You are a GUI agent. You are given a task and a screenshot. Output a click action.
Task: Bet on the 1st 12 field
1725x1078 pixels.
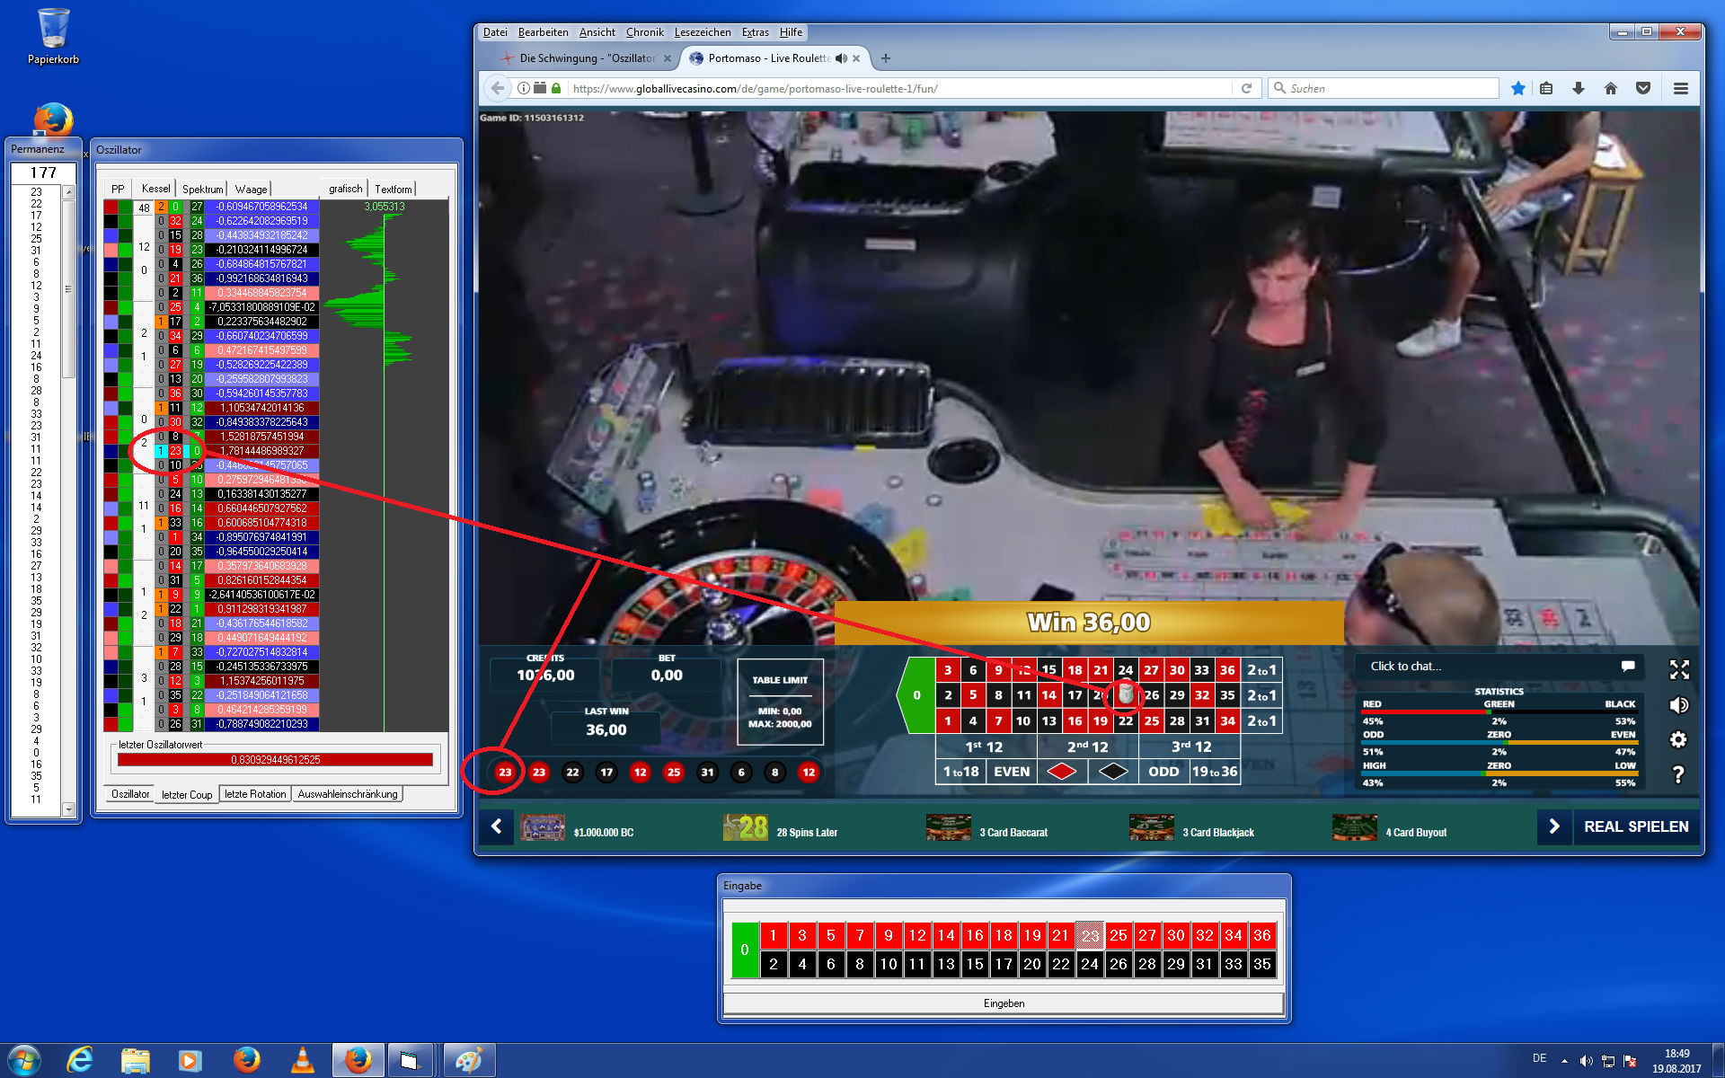pyautogui.click(x=985, y=747)
